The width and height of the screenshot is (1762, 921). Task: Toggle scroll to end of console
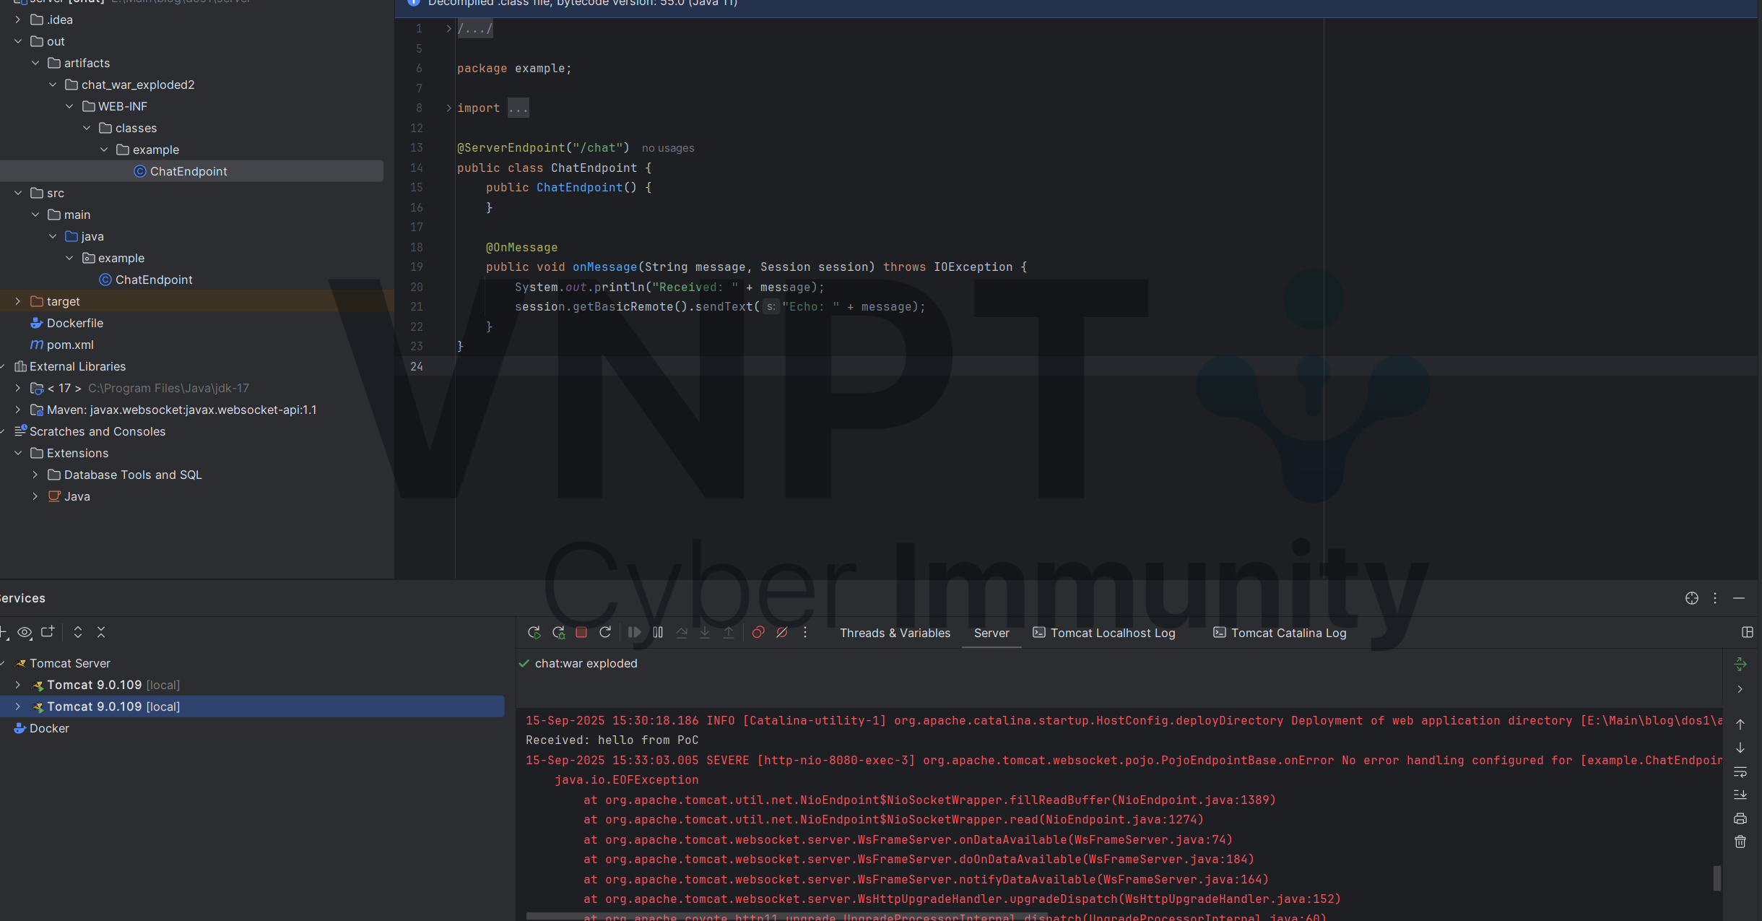[x=1740, y=795]
